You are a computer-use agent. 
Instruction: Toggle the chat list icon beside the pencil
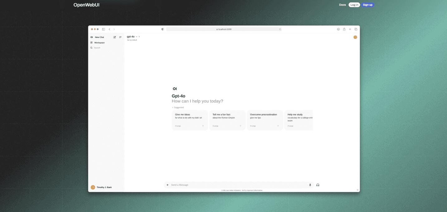[120, 37]
